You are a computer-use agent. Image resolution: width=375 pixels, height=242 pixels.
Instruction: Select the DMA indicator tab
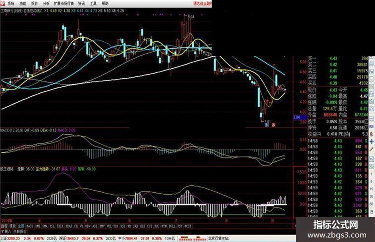[x=45, y=226]
